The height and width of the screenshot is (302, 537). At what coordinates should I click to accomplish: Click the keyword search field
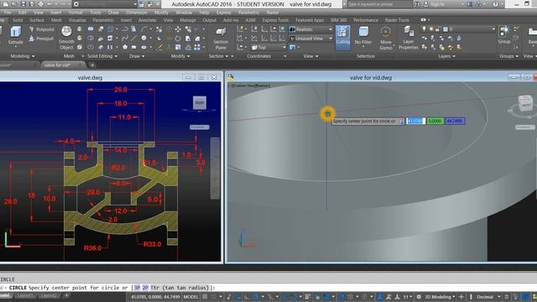tap(379, 4)
